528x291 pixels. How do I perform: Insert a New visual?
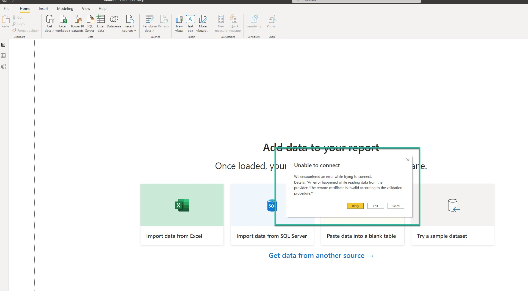point(179,24)
